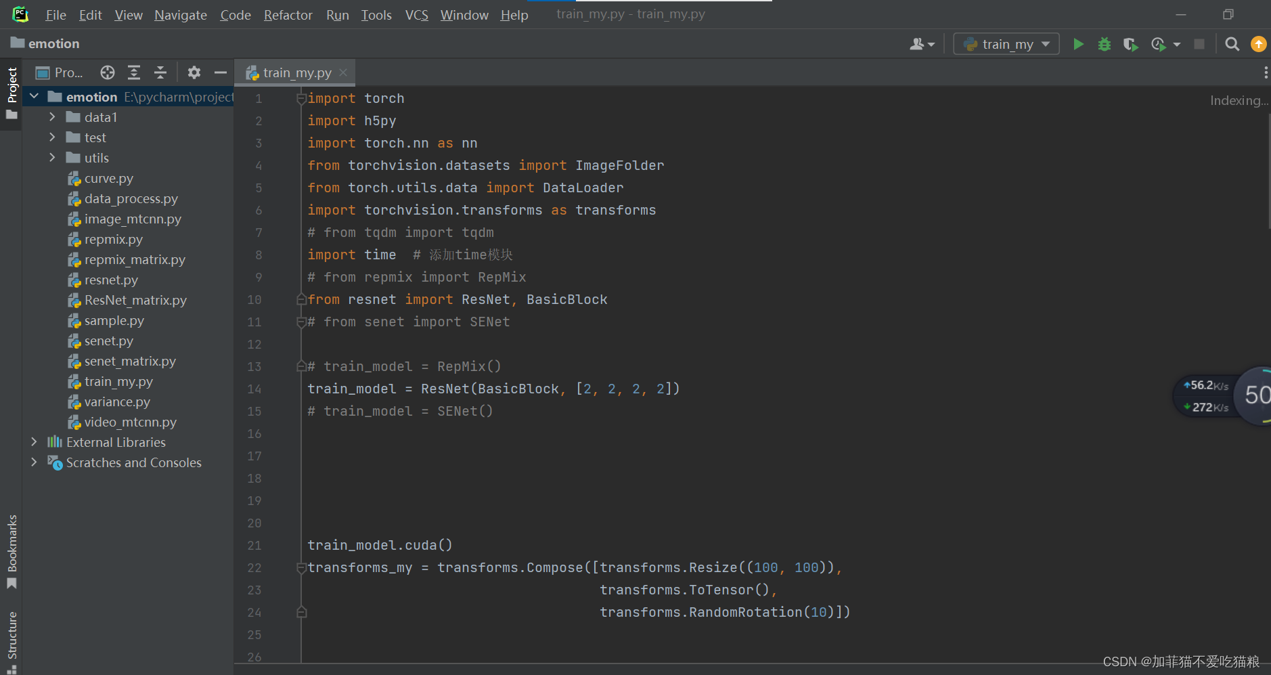Run the train_my configuration with the green play icon
Image resolution: width=1271 pixels, height=675 pixels.
[1077, 44]
